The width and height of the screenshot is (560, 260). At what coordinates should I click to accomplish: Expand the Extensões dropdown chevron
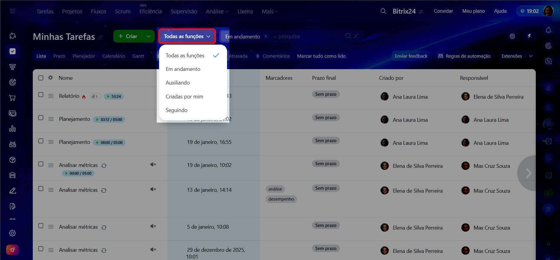click(531, 56)
